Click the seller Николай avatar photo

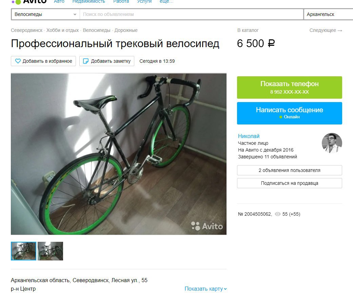332,143
